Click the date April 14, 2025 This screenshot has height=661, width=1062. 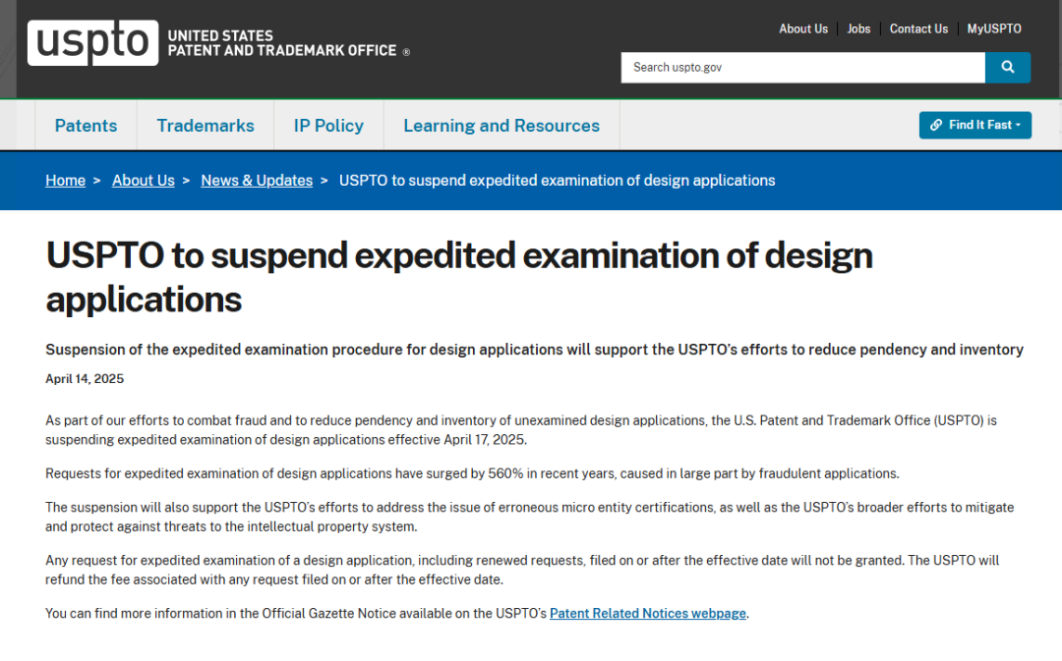85,379
